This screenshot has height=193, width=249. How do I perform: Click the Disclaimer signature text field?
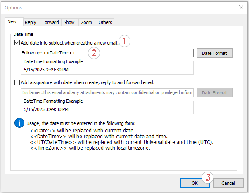click(107, 93)
